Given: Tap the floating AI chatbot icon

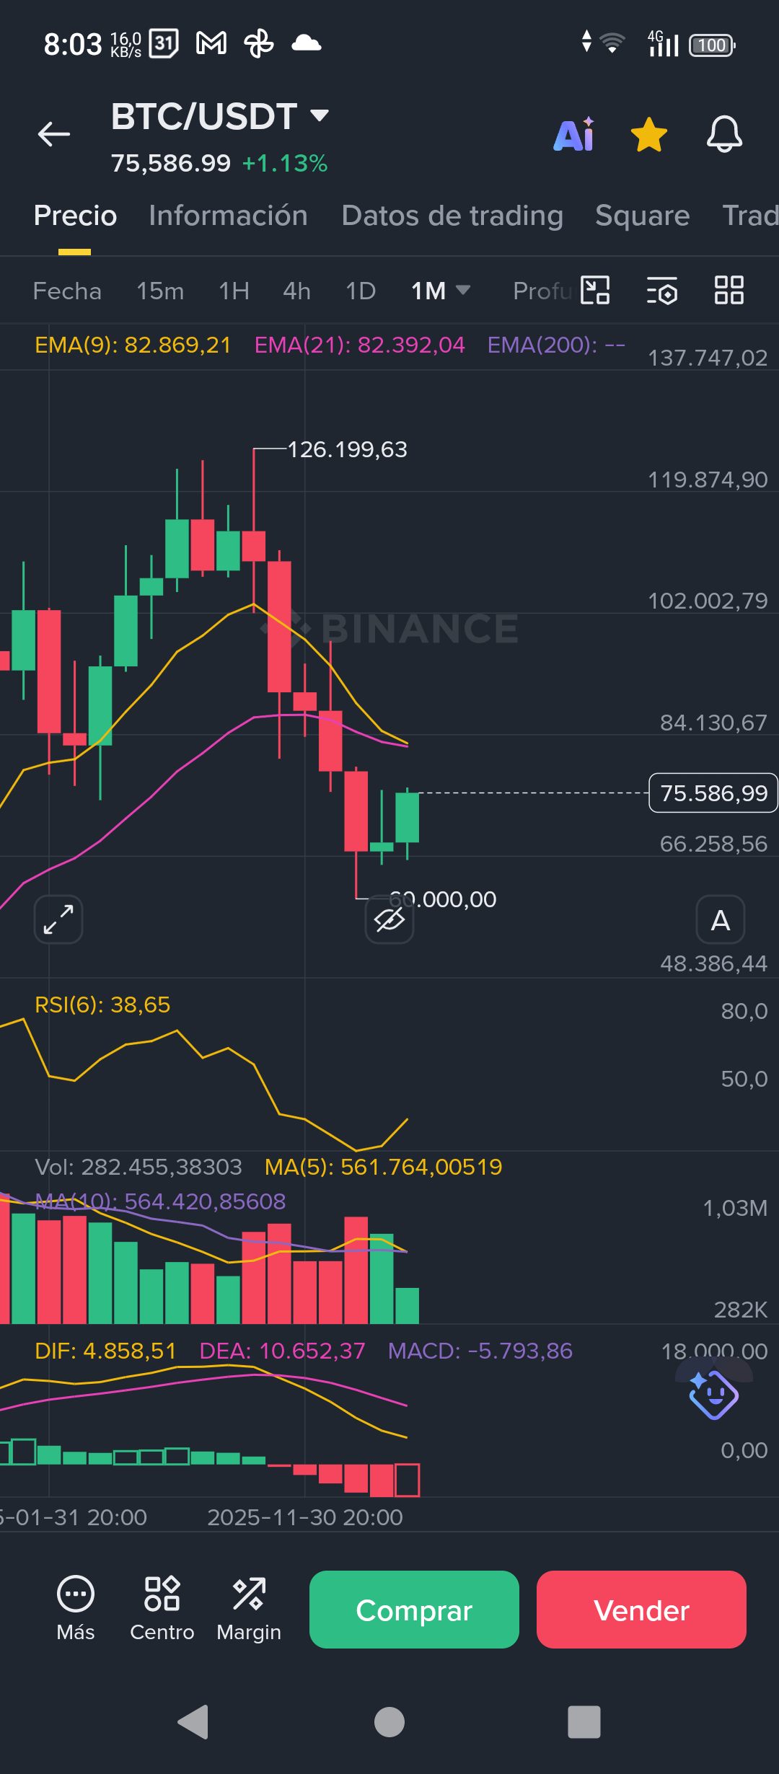Looking at the screenshot, I should pos(713,1394).
